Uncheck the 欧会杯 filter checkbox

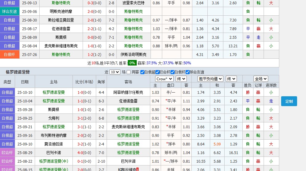coord(158,72)
